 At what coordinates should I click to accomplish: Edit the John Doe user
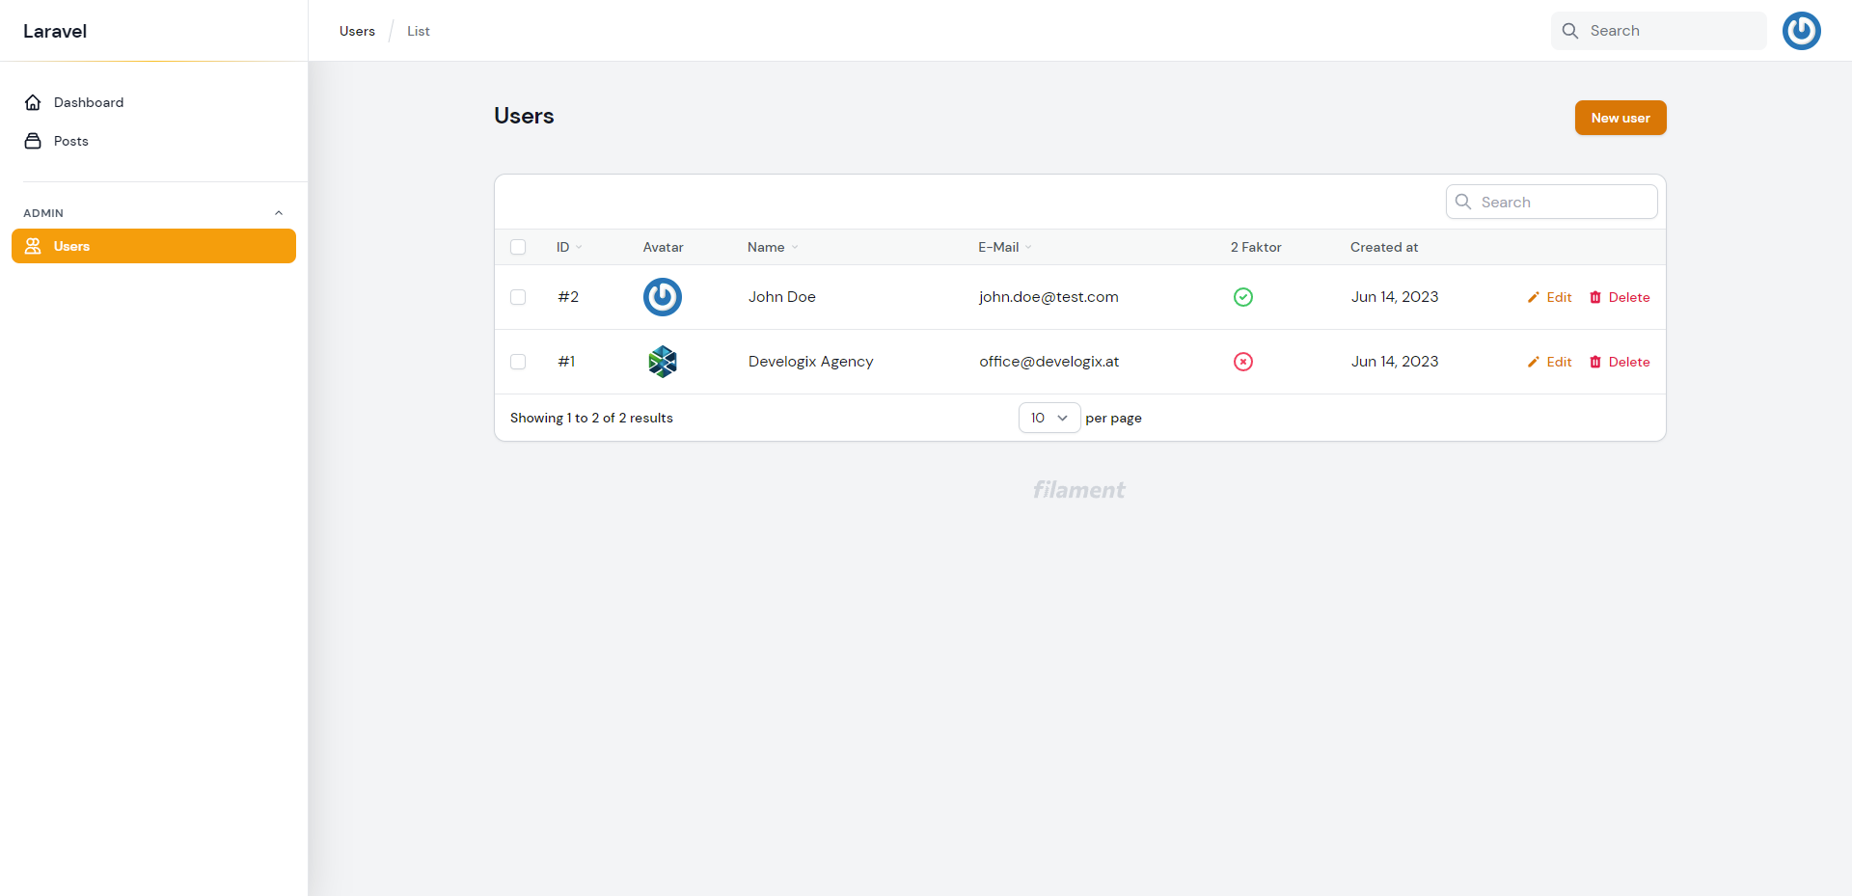point(1550,297)
